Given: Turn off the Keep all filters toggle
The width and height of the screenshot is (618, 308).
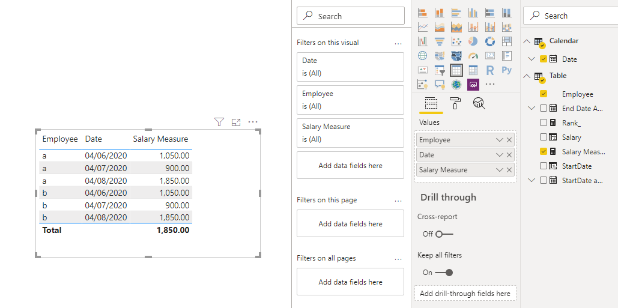Looking at the screenshot, I should pos(444,273).
